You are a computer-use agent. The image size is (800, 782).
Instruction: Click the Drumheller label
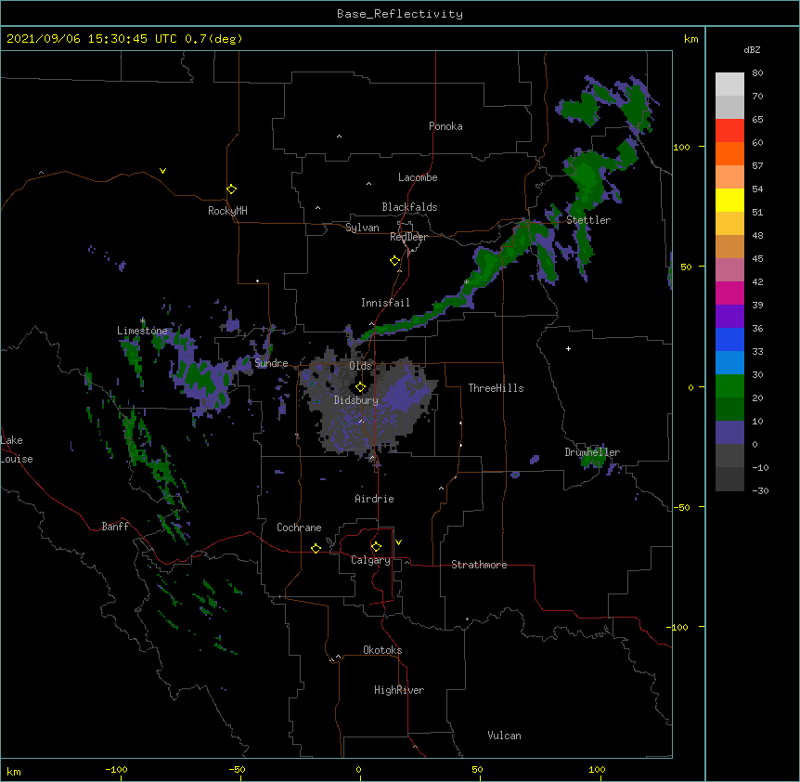[x=592, y=452]
